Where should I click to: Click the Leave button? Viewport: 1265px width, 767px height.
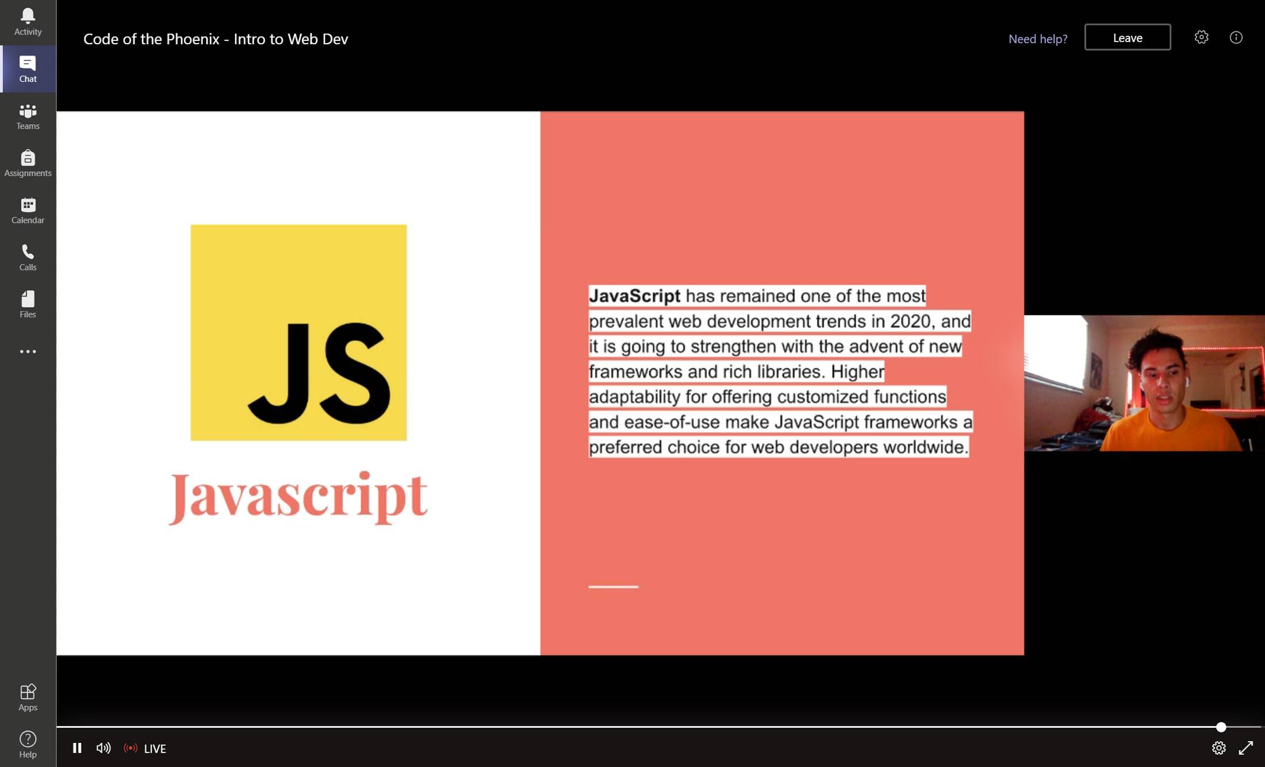[x=1128, y=37]
